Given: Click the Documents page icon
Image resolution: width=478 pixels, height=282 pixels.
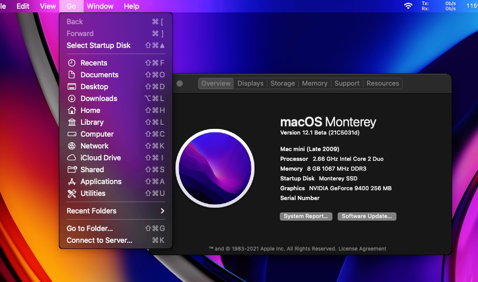Looking at the screenshot, I should (x=72, y=75).
